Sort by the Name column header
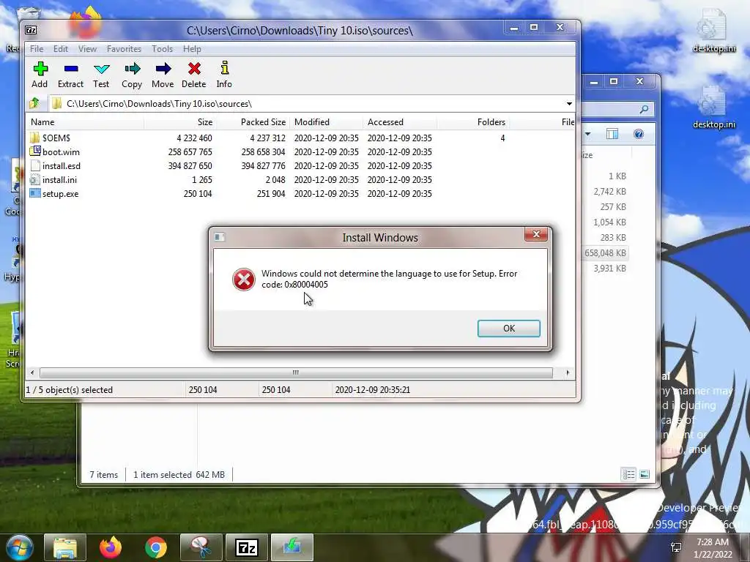This screenshot has width=750, height=562. [x=86, y=122]
